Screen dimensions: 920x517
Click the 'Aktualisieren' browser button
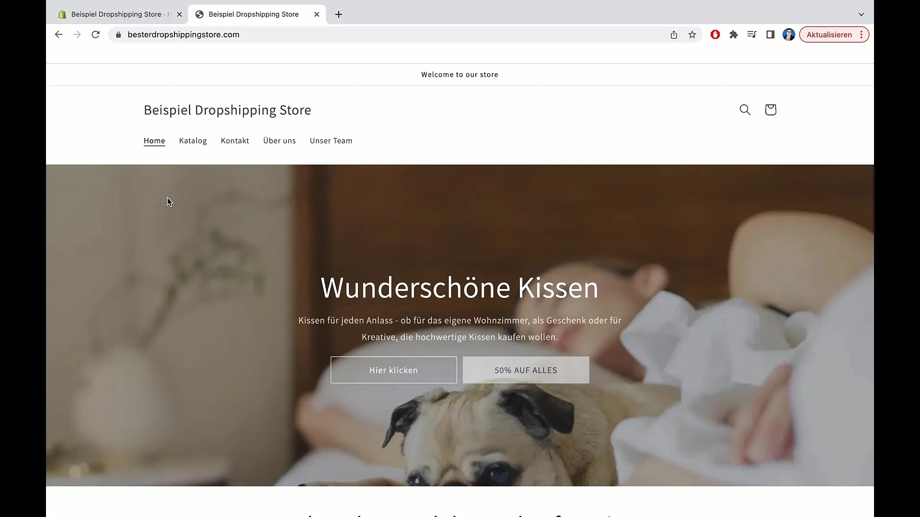[x=829, y=34]
